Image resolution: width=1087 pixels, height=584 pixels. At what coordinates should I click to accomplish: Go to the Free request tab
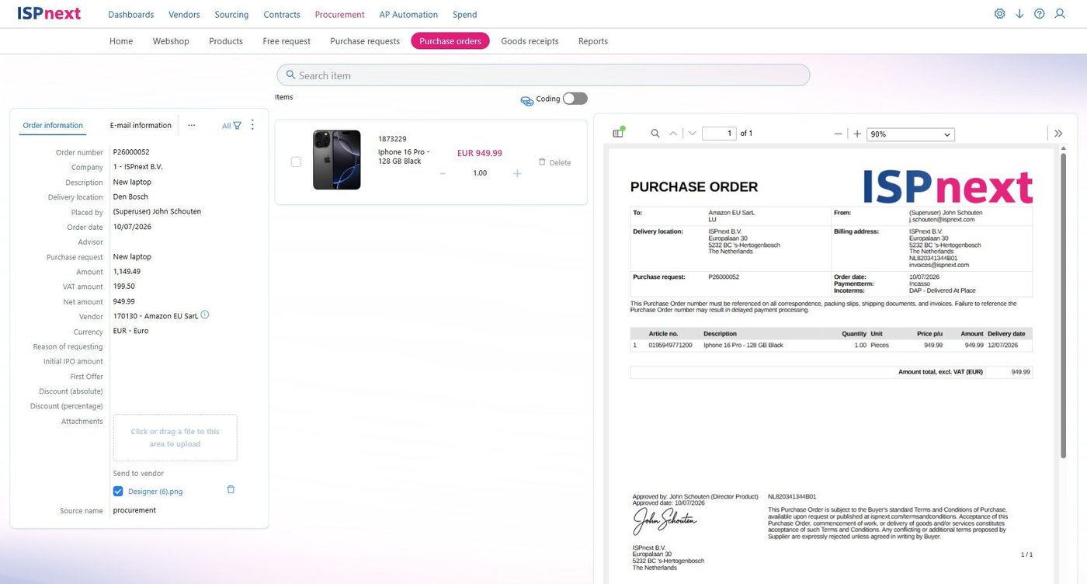pyautogui.click(x=287, y=41)
